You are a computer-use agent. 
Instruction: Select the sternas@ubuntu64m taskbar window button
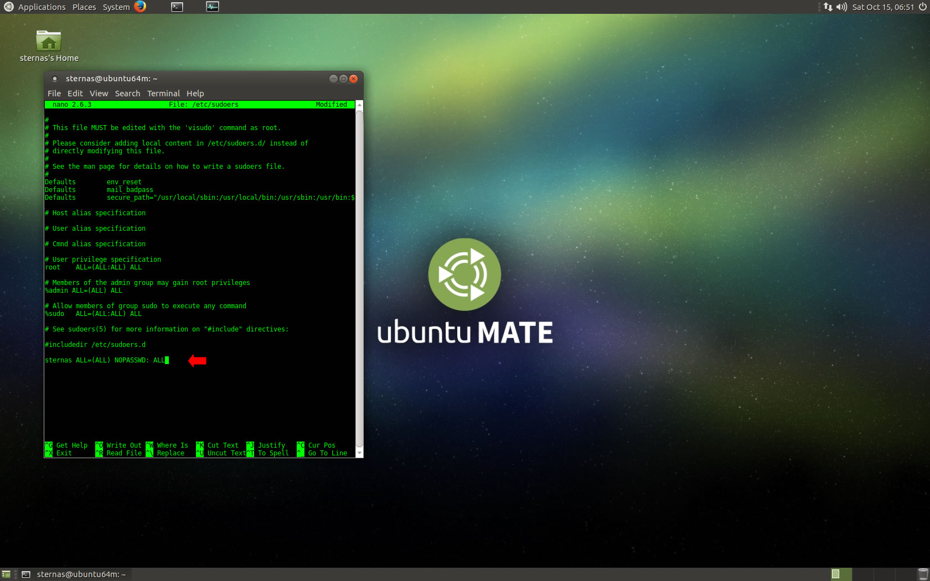(x=74, y=574)
